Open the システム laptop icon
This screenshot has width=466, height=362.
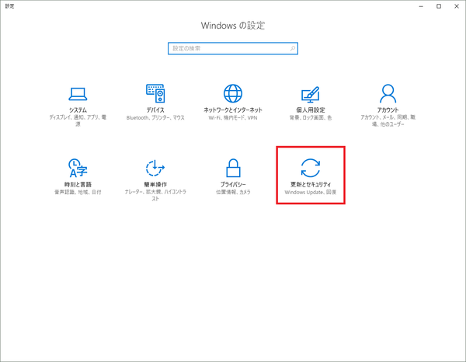pyautogui.click(x=78, y=94)
